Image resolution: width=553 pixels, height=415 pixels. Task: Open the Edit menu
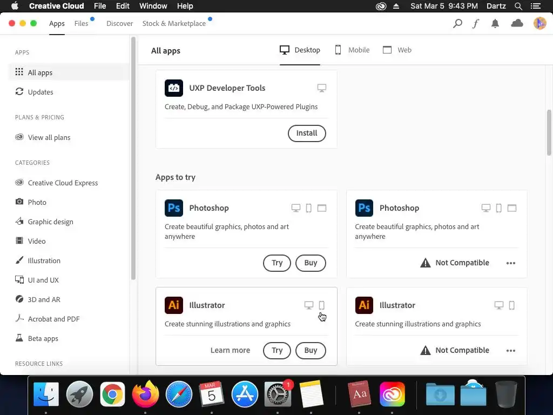click(x=123, y=6)
